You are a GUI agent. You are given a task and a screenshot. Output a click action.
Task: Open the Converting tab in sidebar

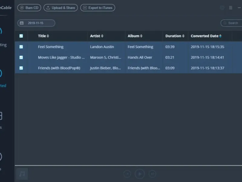click(x=2, y=37)
